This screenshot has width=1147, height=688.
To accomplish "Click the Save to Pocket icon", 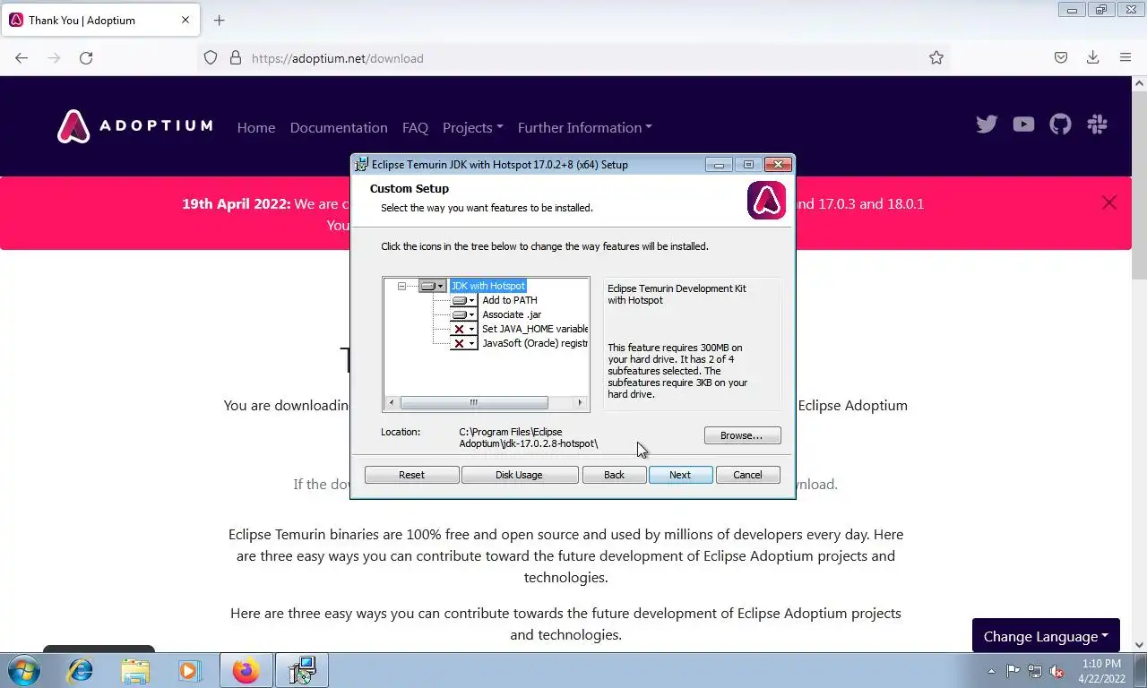I will (x=1061, y=57).
